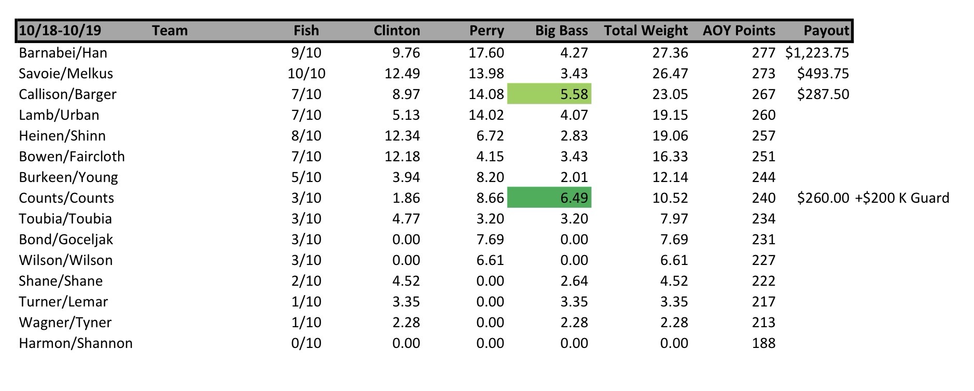The image size is (974, 391).
Task: Click the Big Bass column header
Action: coord(561,31)
